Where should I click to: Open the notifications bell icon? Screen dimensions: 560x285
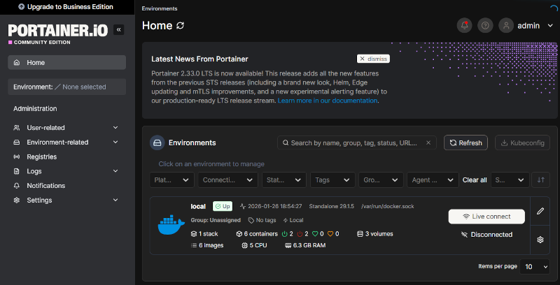pos(464,26)
